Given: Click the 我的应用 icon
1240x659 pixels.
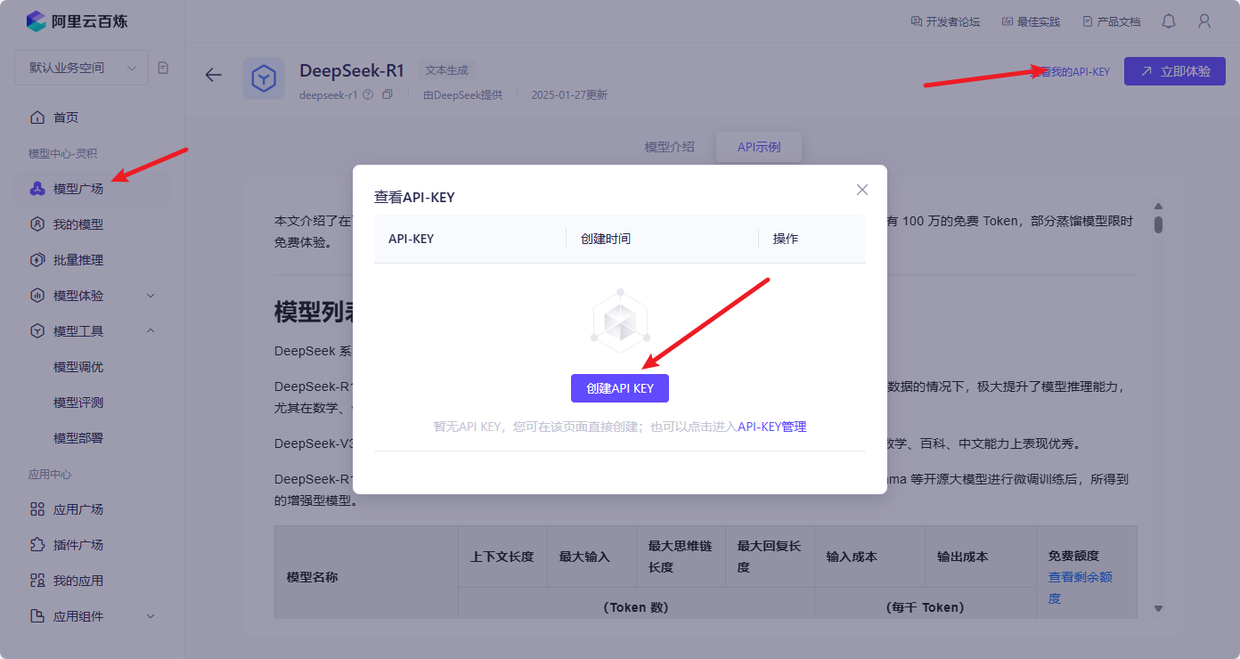Looking at the screenshot, I should click(37, 581).
